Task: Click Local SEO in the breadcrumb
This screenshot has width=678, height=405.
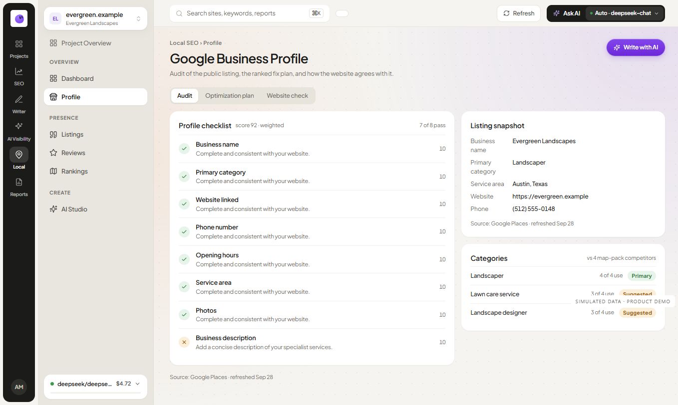Action: [184, 43]
